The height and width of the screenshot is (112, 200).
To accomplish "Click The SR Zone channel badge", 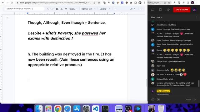I will point(163,91).
